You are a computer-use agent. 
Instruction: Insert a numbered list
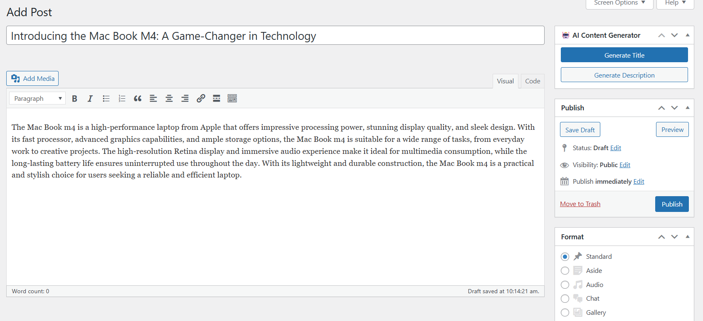122,98
